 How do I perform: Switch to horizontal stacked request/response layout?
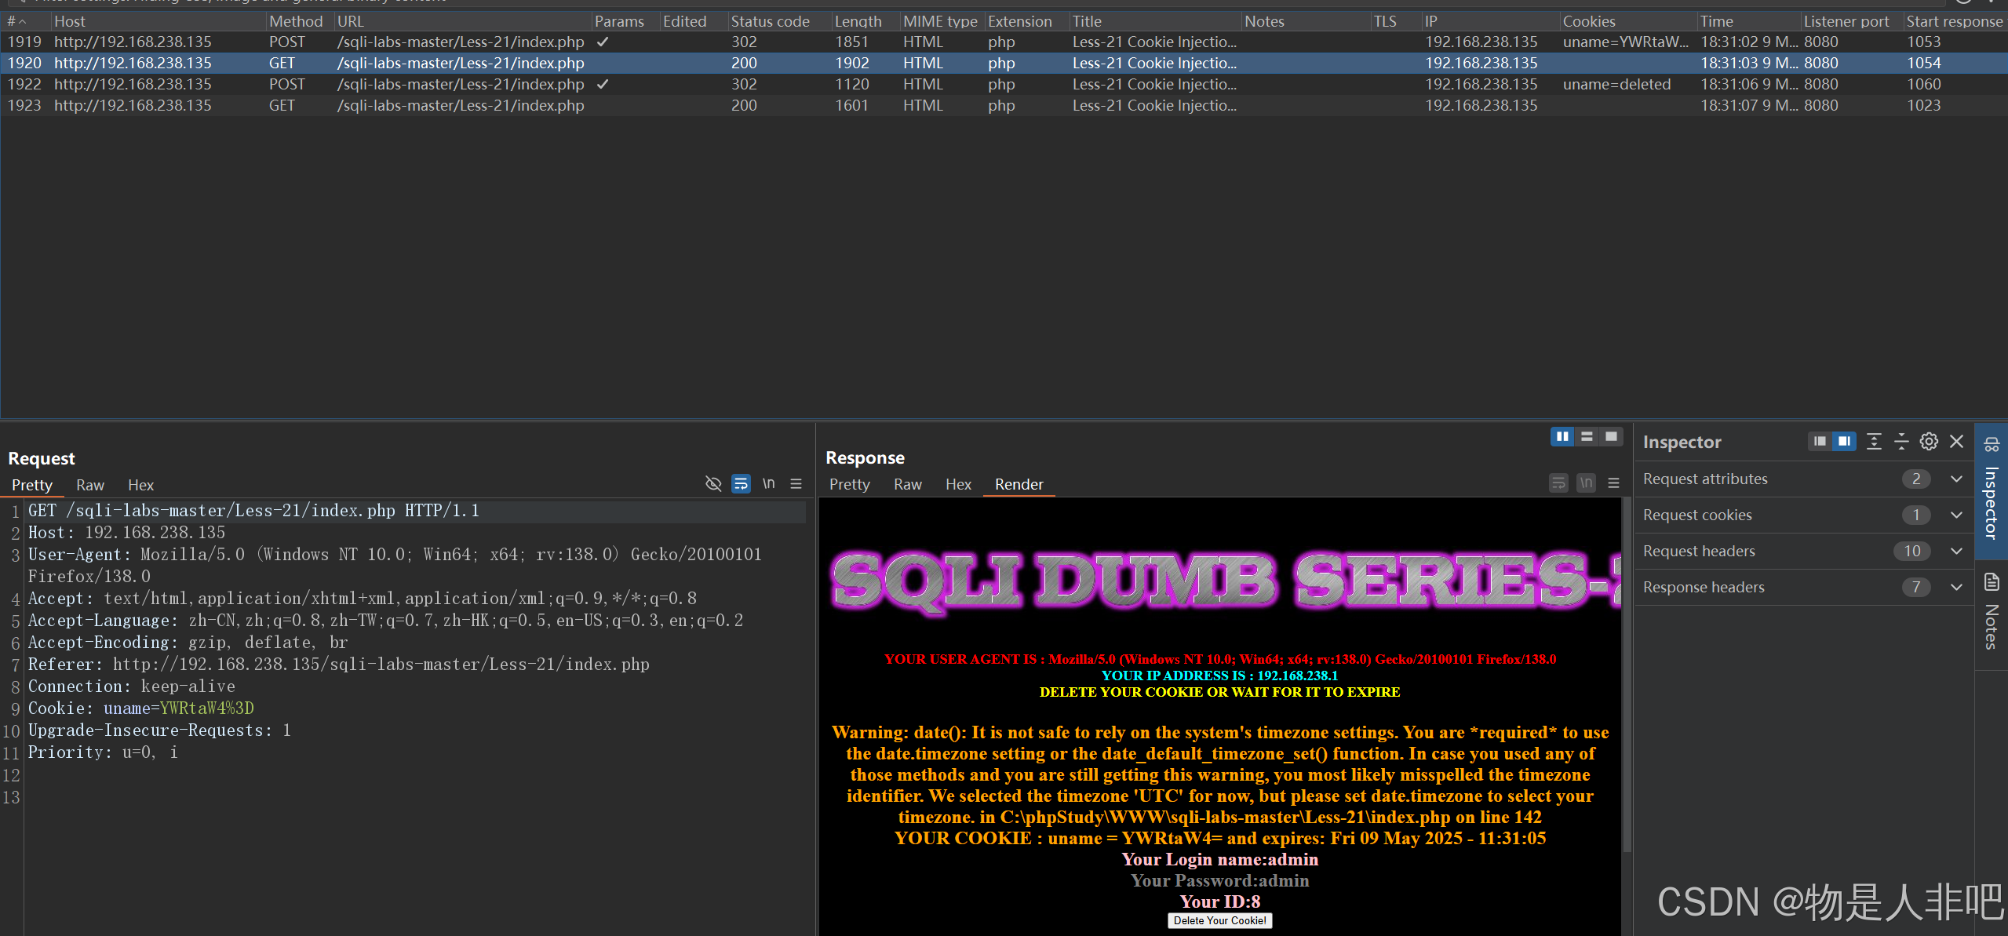(1587, 436)
